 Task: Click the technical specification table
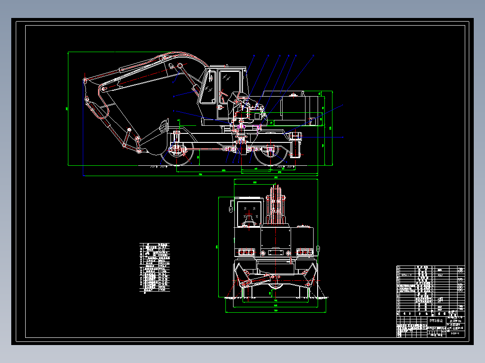pyautogui.click(x=155, y=268)
